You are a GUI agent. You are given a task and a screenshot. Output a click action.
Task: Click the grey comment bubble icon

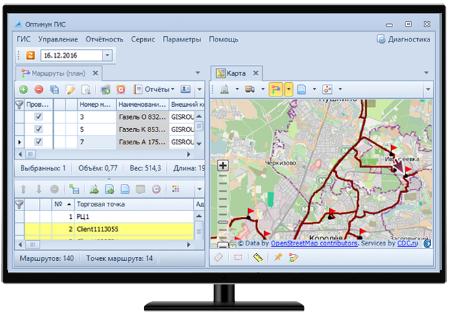[140, 189]
